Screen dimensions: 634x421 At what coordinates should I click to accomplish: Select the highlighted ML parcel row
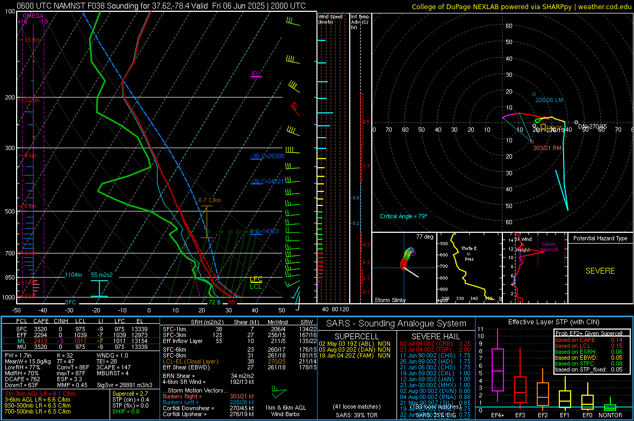point(81,341)
